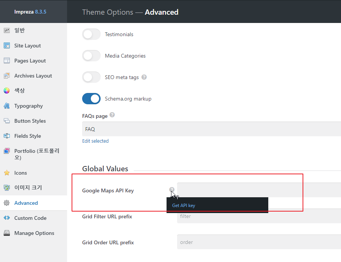Click the Portfolio sidebar icon
This screenshot has width=341, height=262.
point(7,151)
